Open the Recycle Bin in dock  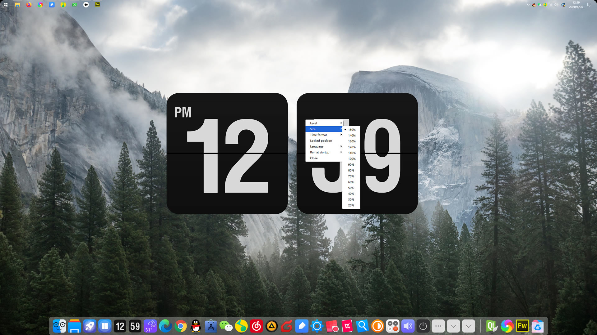(537, 326)
